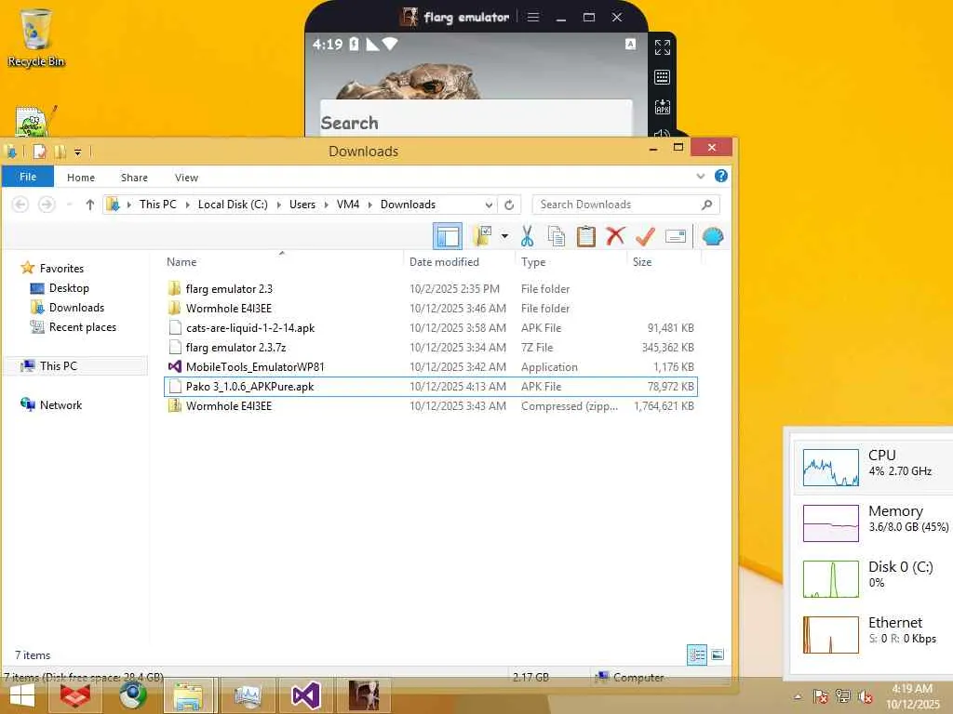
Task: Open the View ribbon tab
Action: [x=186, y=178]
